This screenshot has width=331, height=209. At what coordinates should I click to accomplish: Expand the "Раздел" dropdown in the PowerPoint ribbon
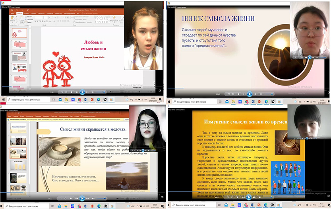29,22
